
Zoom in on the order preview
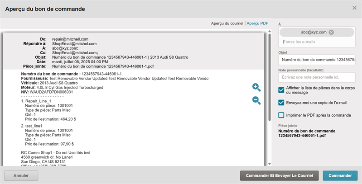[256, 87]
